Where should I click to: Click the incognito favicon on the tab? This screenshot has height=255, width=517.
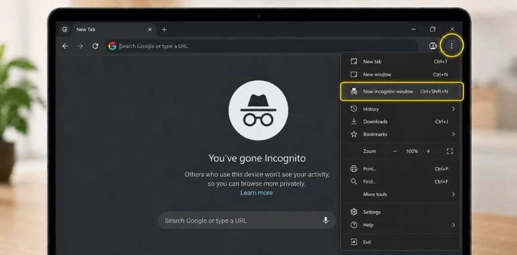(65, 30)
